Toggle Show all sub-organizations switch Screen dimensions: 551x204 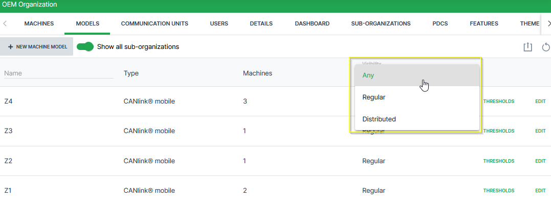pyautogui.click(x=85, y=46)
